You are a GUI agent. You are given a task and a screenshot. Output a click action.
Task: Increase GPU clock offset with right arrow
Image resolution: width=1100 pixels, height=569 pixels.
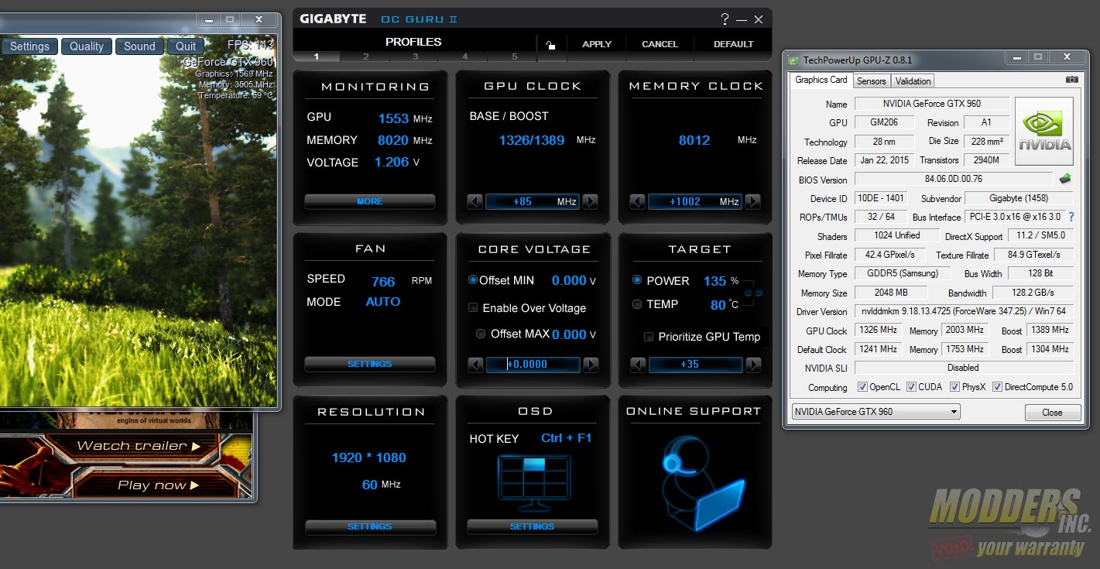590,201
